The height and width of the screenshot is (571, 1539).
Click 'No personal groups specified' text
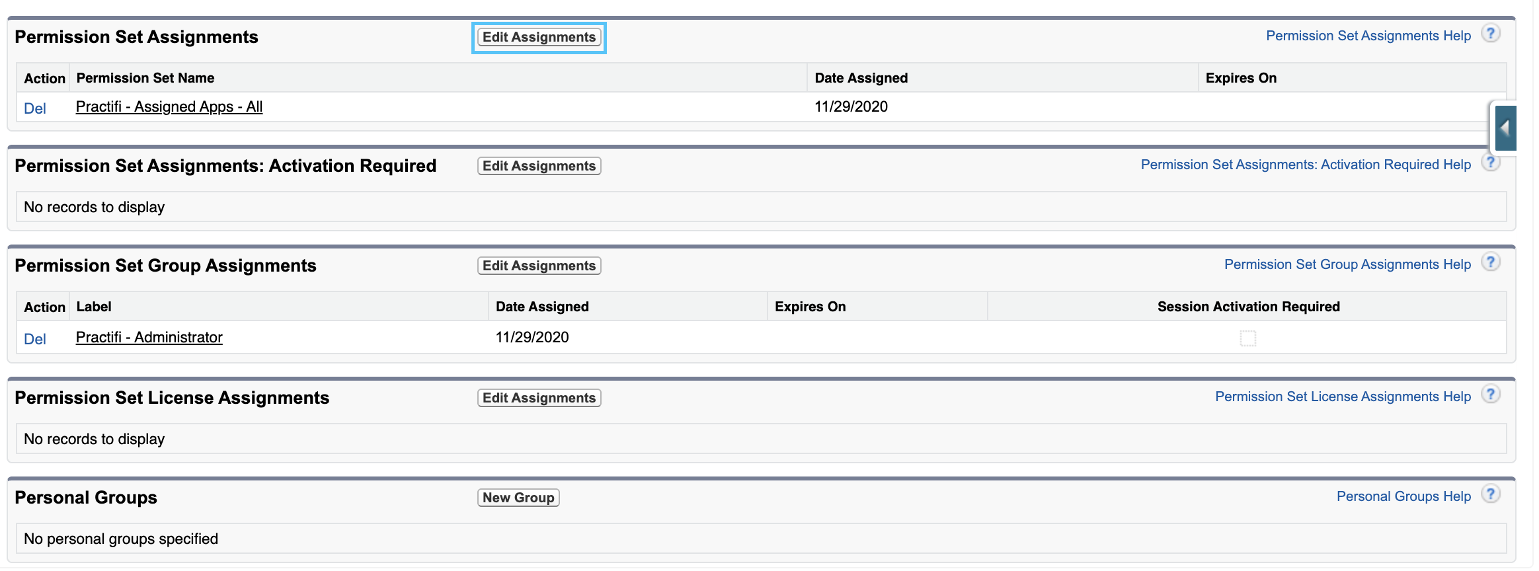(x=121, y=539)
